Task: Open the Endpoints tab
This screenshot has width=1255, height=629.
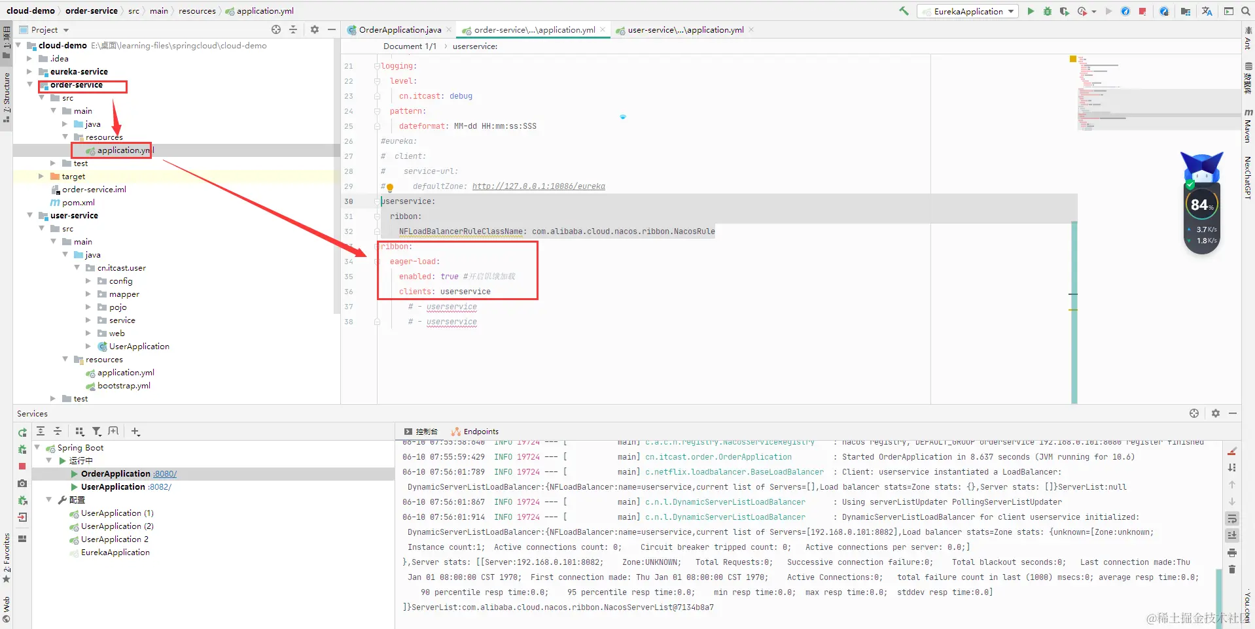Action: click(475, 432)
